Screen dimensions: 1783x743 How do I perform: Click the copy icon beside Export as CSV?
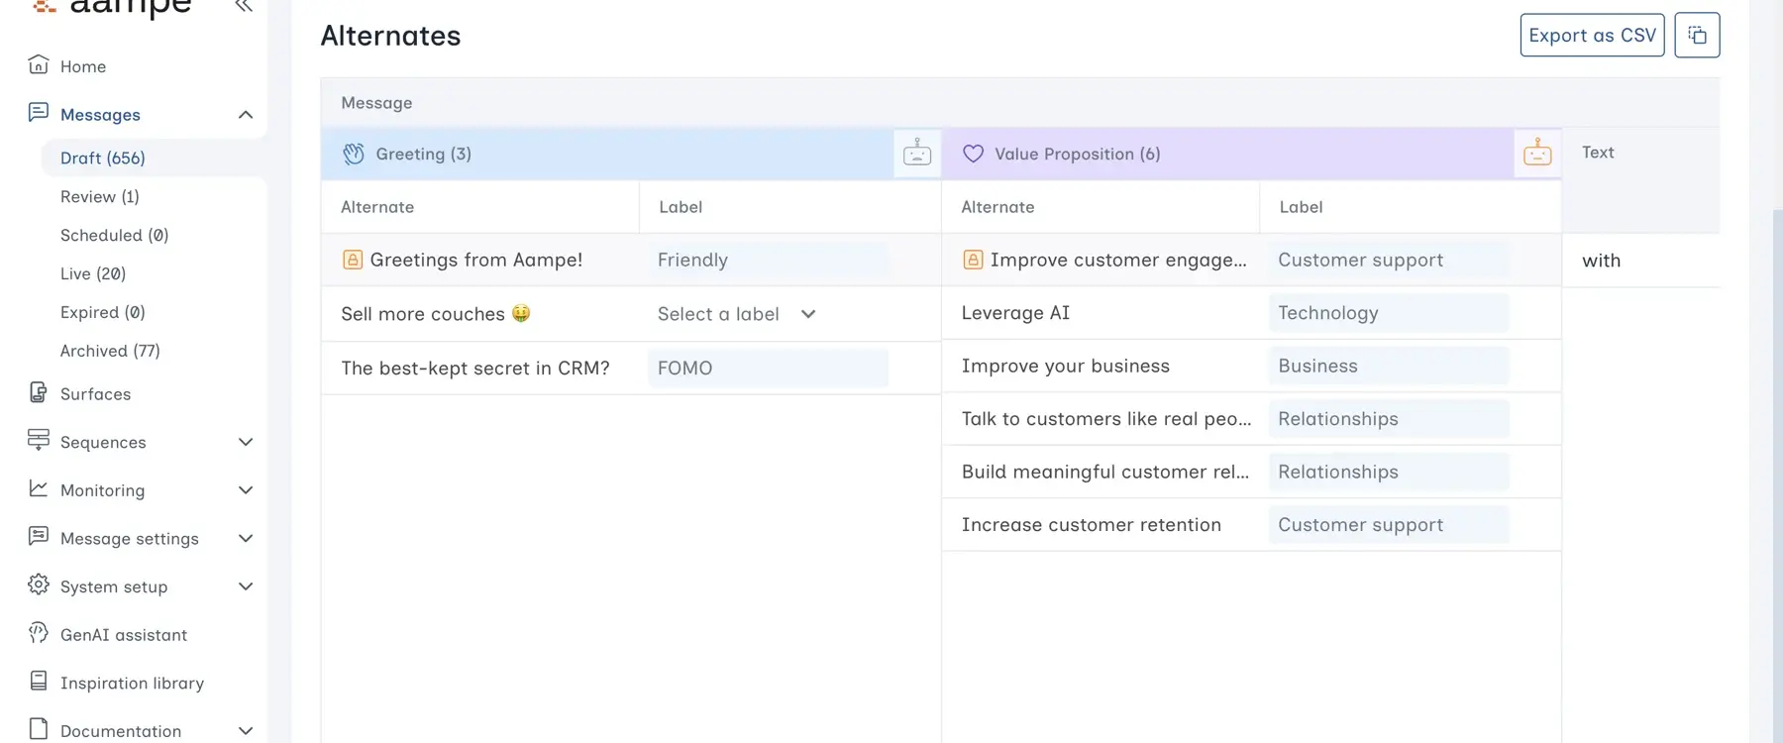[1697, 35]
